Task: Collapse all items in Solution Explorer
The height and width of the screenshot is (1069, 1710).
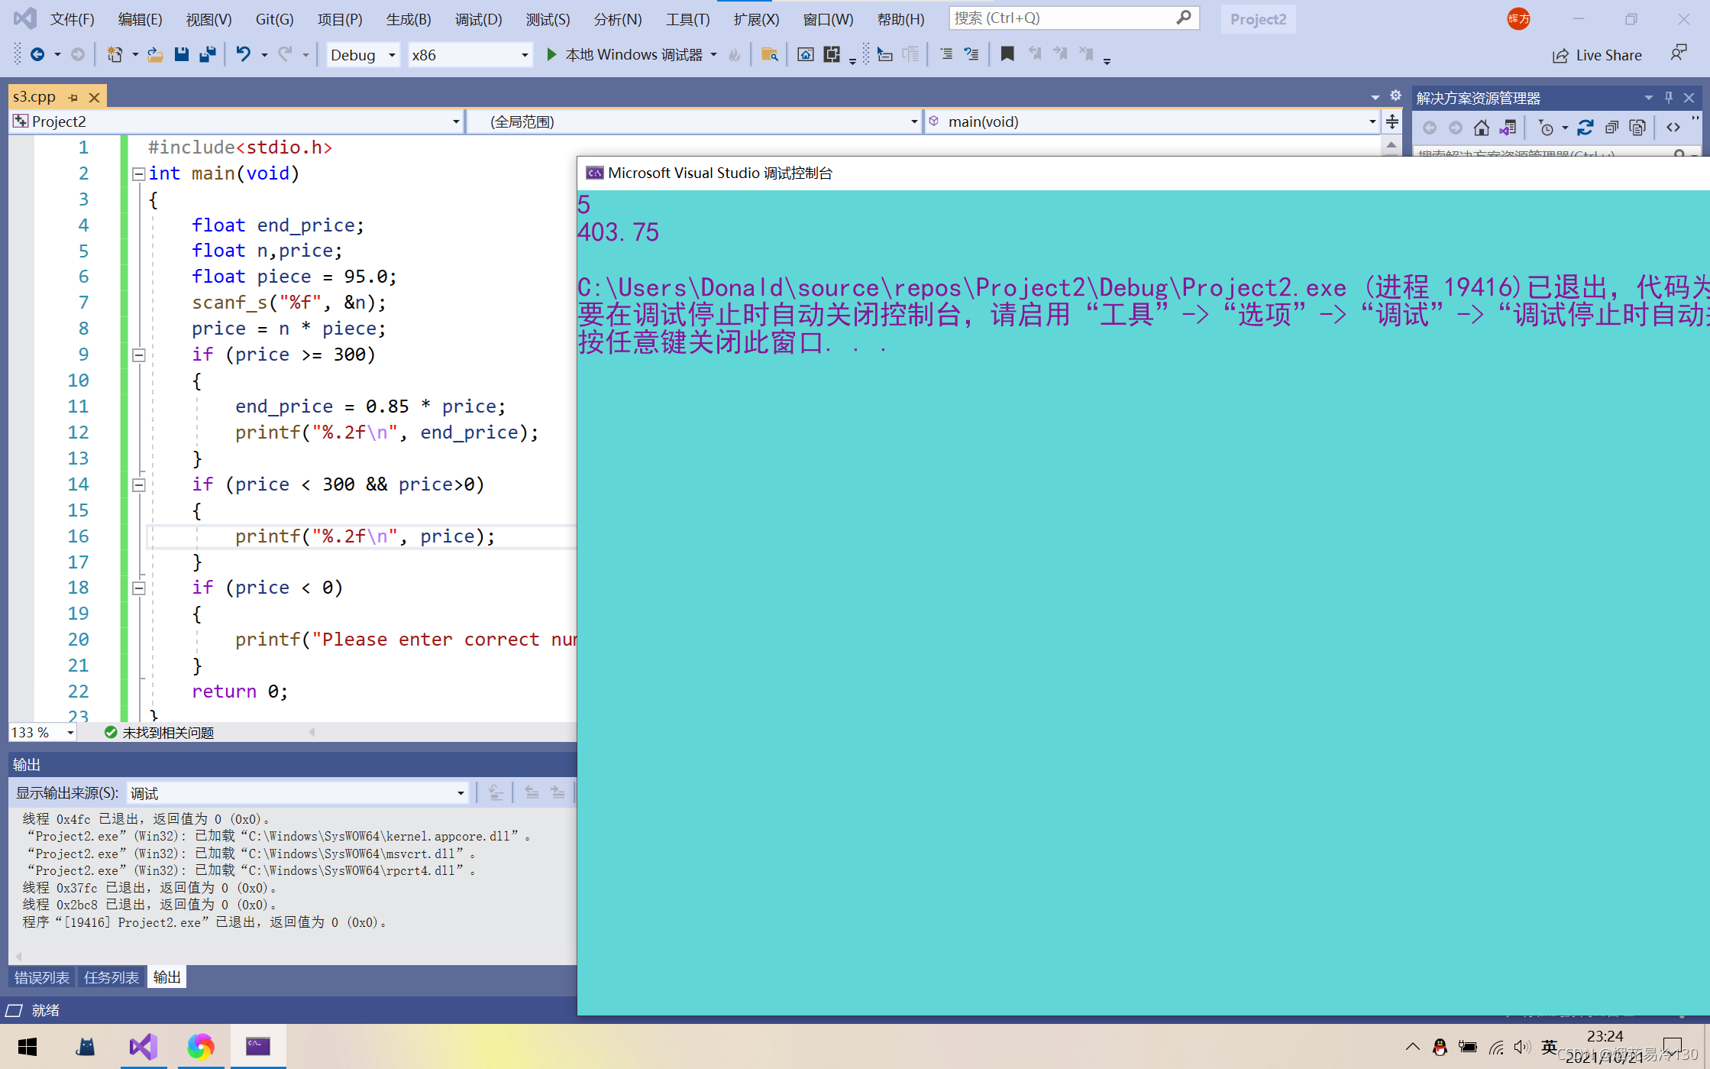Action: click(1611, 128)
